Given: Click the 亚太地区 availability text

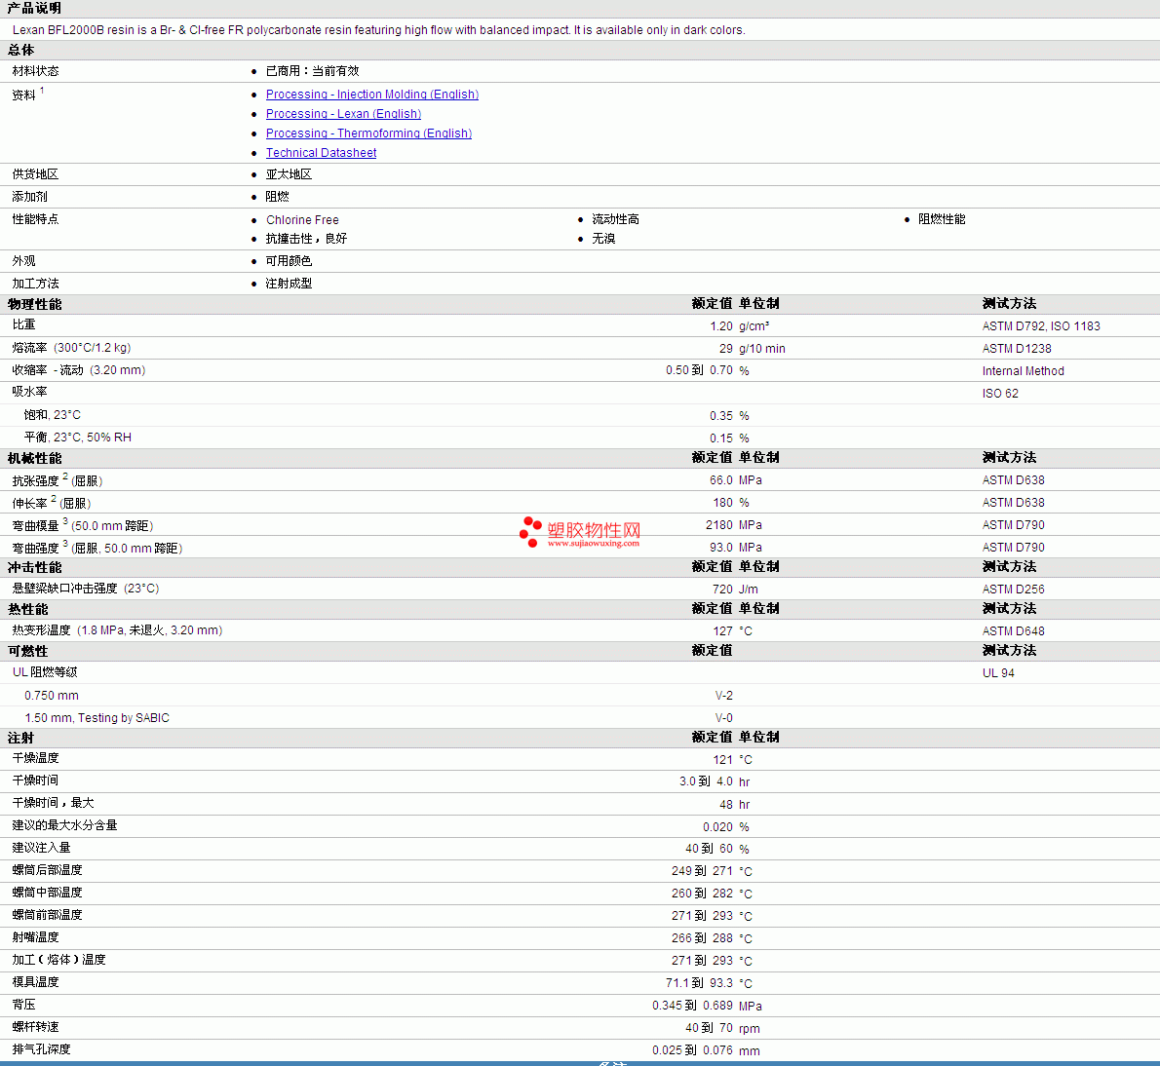Looking at the screenshot, I should 289,174.
